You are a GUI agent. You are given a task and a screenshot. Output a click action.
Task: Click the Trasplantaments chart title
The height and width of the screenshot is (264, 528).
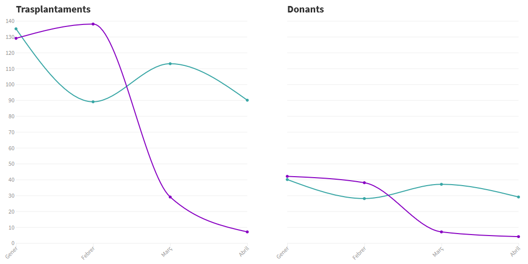coord(53,9)
